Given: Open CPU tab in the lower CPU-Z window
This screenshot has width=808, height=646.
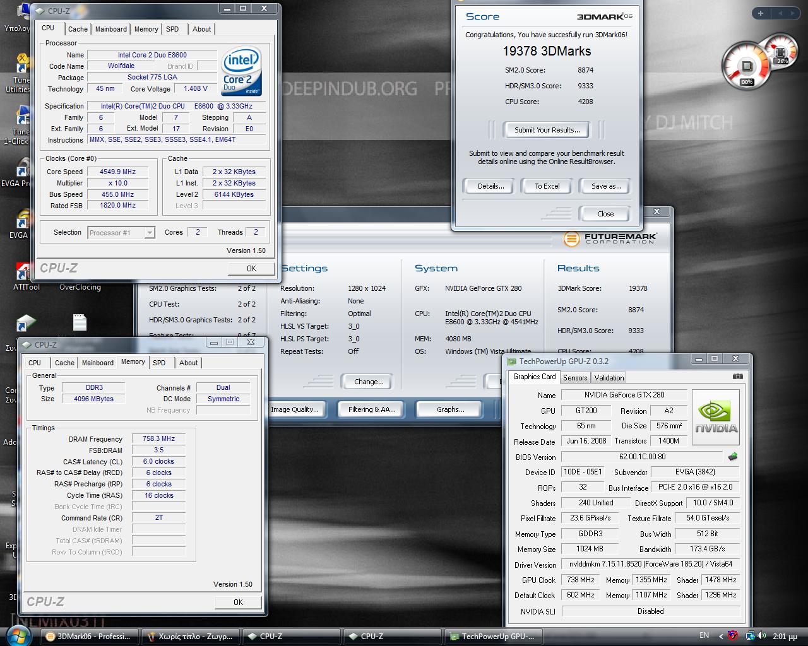Looking at the screenshot, I should click(35, 363).
